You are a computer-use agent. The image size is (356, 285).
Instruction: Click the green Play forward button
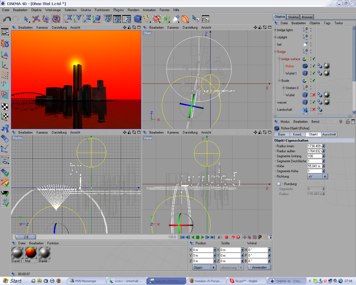(202, 237)
